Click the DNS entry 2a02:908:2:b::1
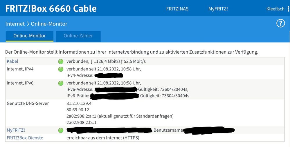The width and height of the screenshot is (290, 147). point(81,123)
